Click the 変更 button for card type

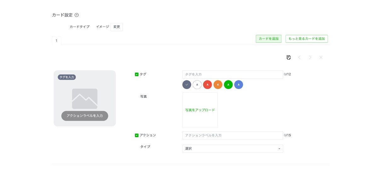117,27
